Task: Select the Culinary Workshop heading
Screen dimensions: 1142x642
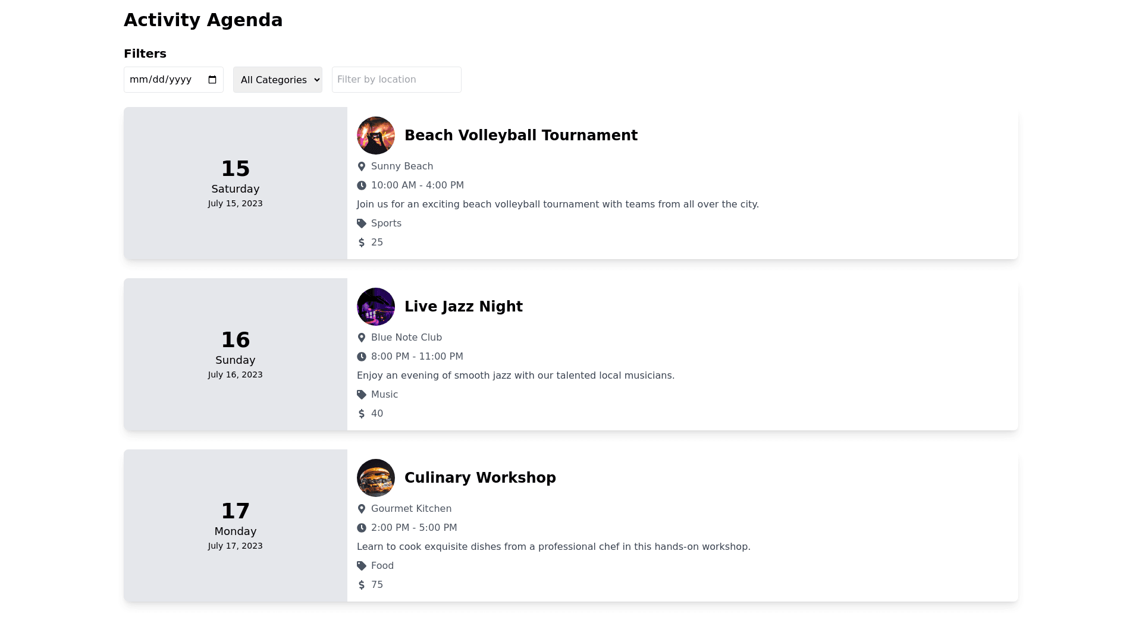Action: point(480,478)
